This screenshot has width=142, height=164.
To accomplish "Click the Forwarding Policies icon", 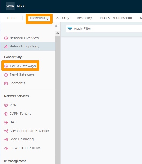I will [6, 148].
